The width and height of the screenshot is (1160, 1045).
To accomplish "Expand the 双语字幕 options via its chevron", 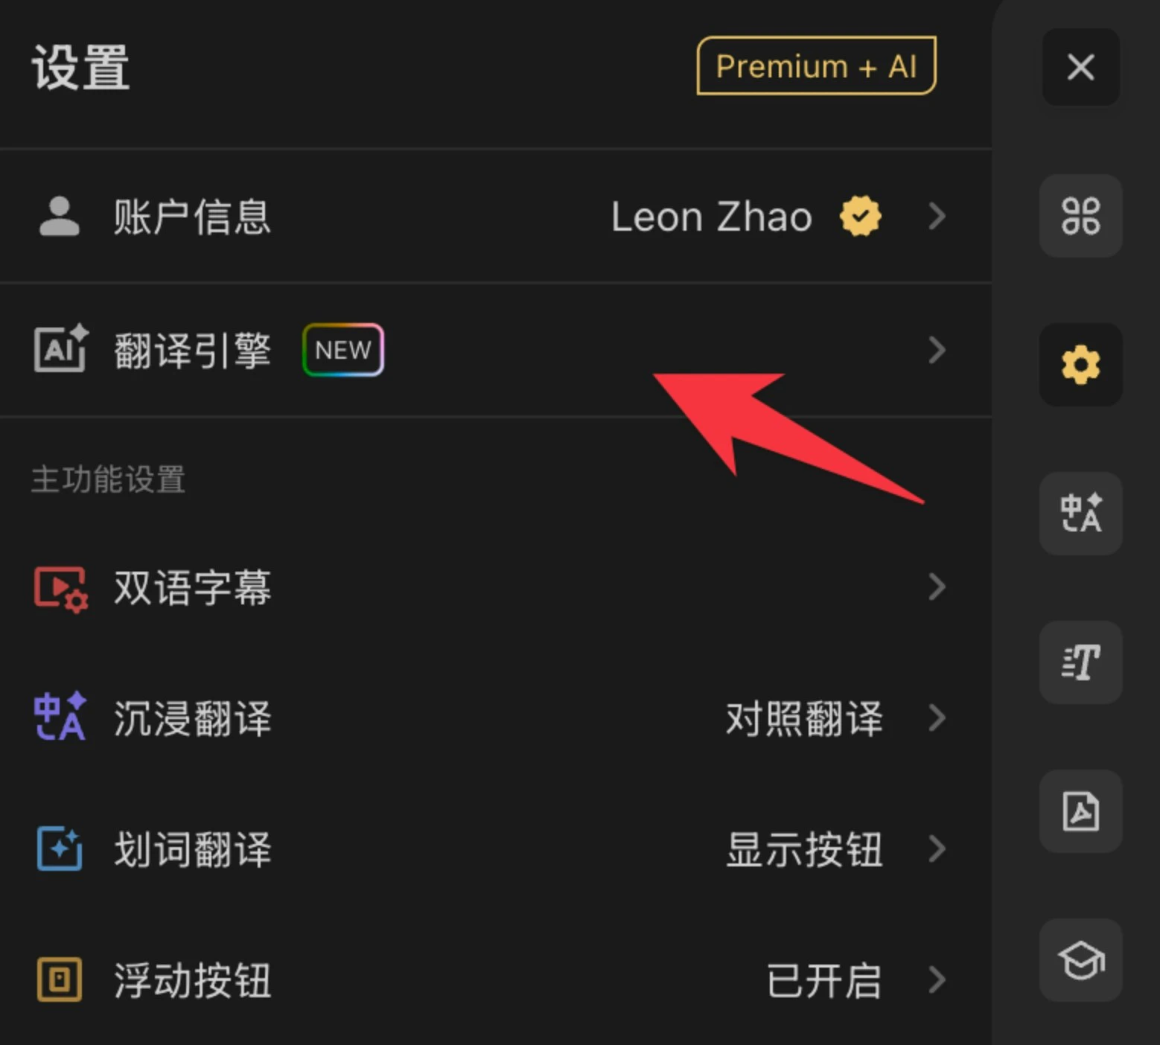I will point(937,587).
